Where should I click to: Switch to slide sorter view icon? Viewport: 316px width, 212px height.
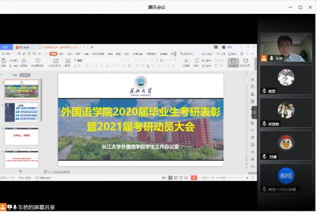176,178
